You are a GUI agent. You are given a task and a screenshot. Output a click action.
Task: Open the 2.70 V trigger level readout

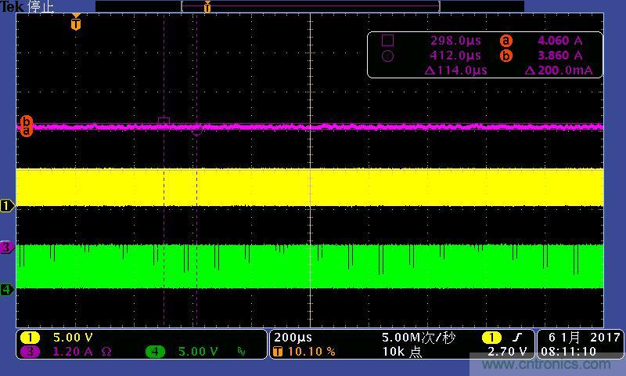508,352
